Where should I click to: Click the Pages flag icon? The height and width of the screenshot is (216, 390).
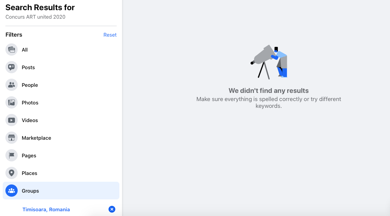coord(12,156)
